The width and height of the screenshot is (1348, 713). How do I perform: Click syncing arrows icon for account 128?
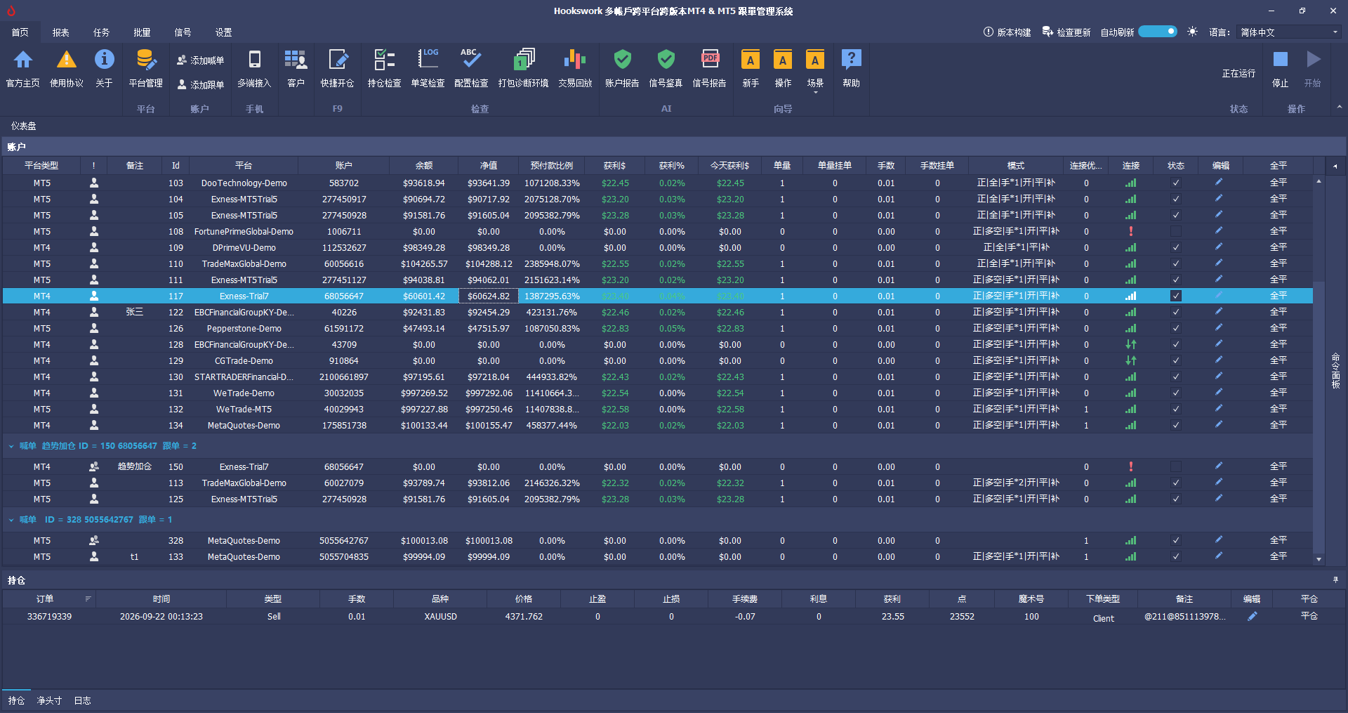(x=1130, y=344)
